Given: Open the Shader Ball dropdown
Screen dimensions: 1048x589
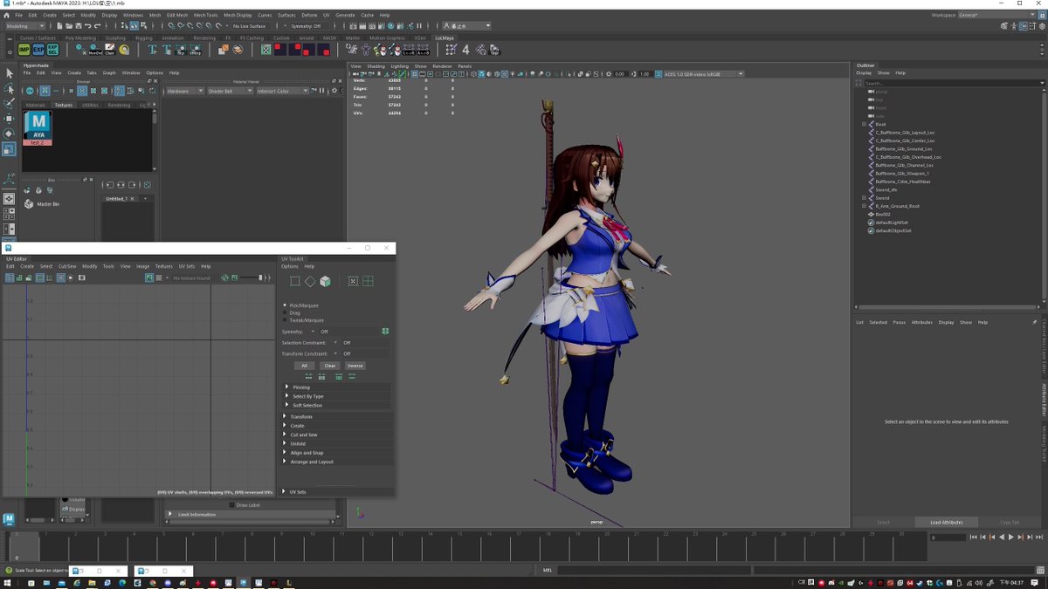Looking at the screenshot, I should [x=230, y=91].
